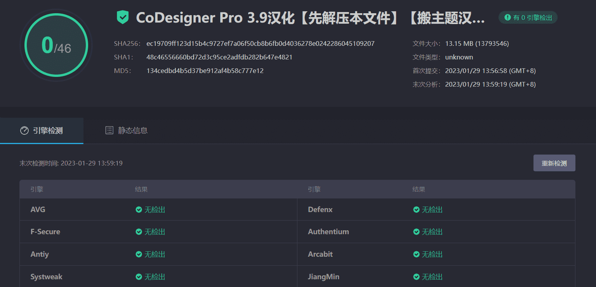
Task: Click the green check icon in the Systweak row
Action: click(139, 277)
